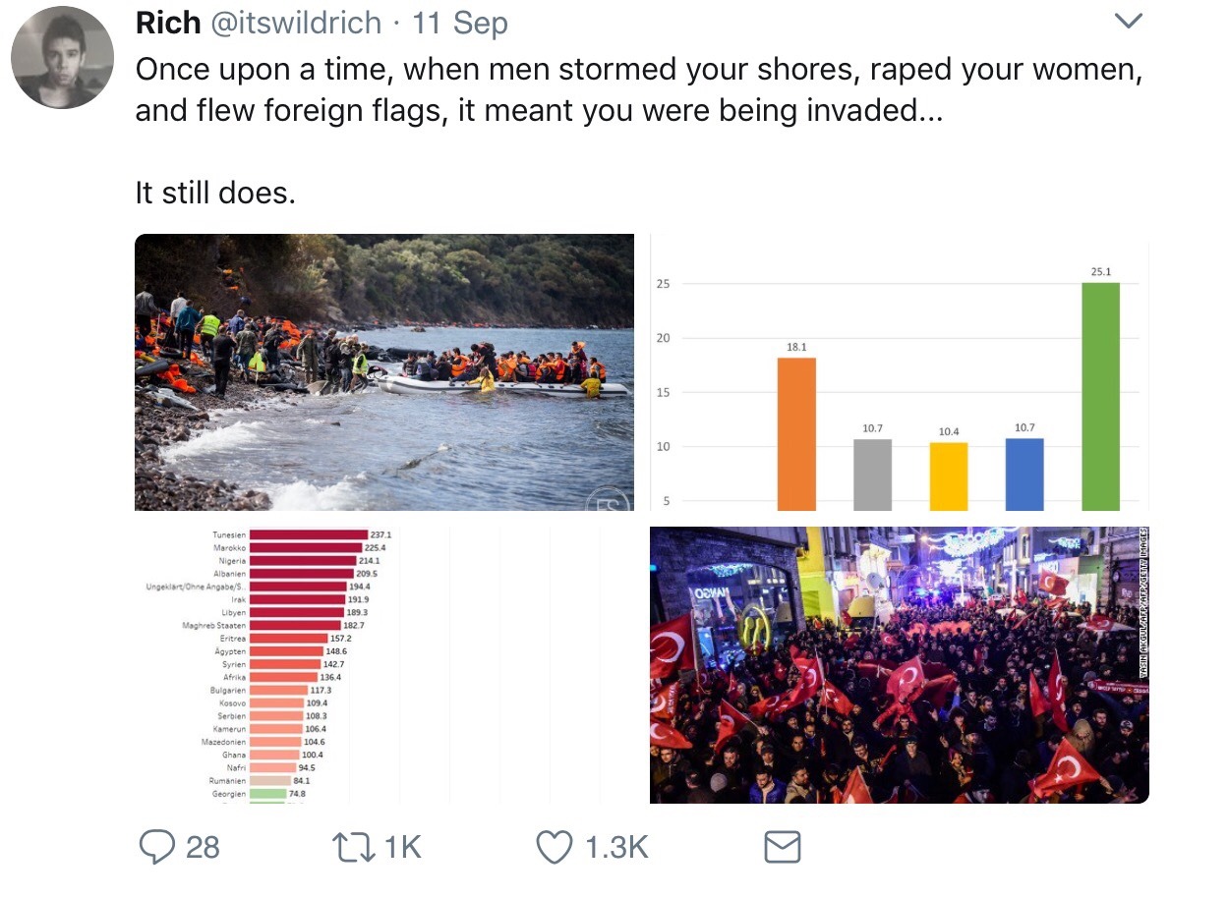Open the horizontal country bar chart image
Screen dimensions: 1229x898
pos(384,665)
